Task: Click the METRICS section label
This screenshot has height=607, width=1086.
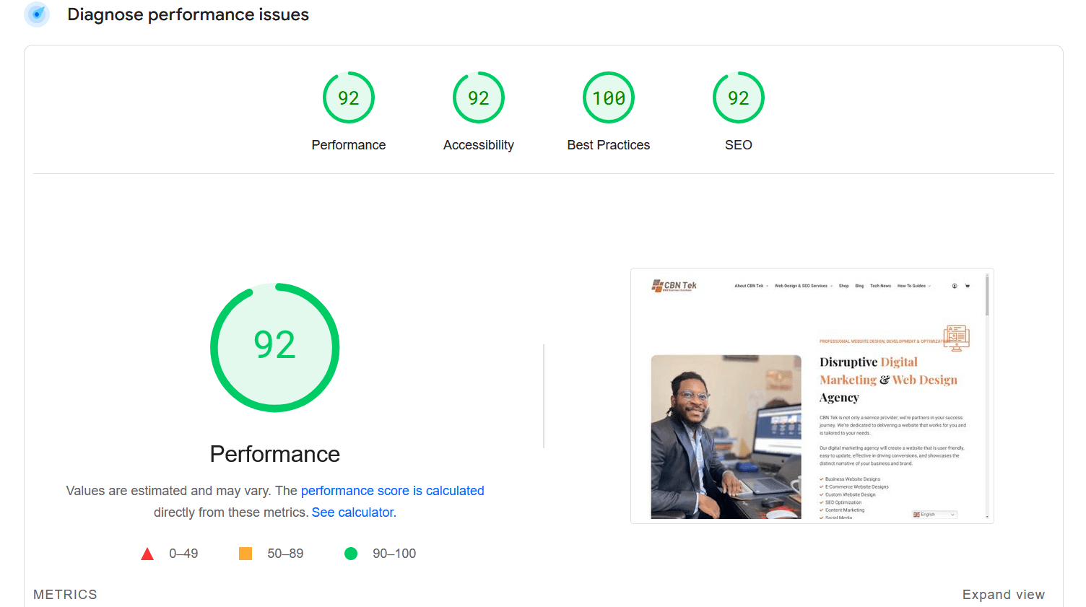Action: tap(65, 595)
